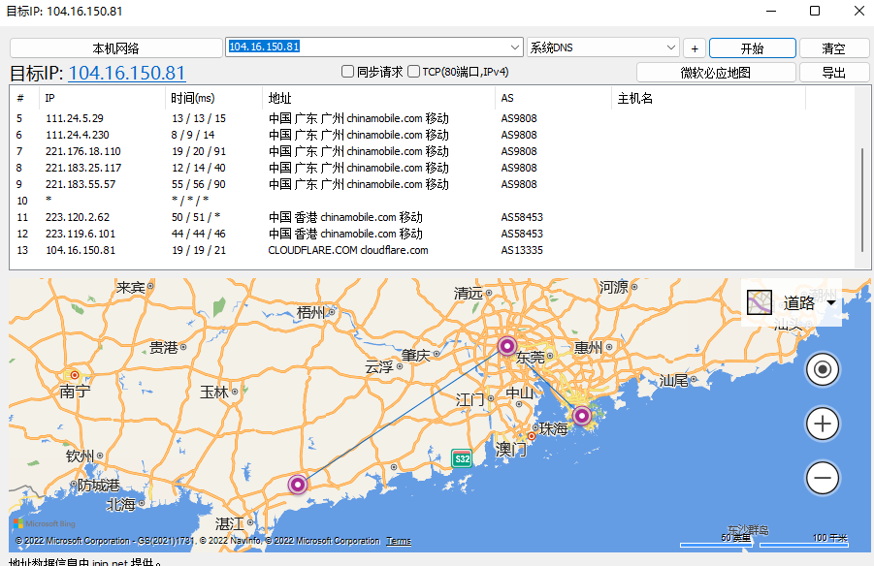Expand the target IP address dropdown

pos(515,47)
